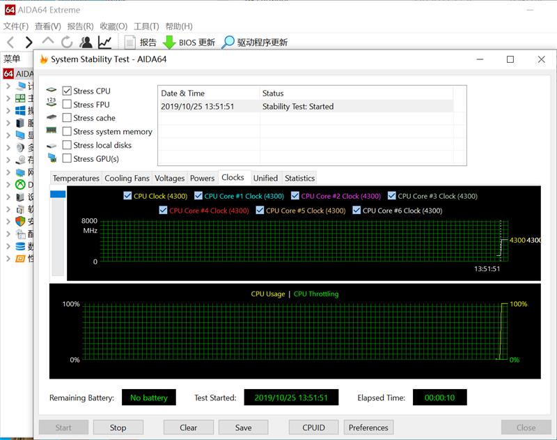Enable the Stress GPU(s) checkbox
This screenshot has height=440, width=557.
(67, 158)
